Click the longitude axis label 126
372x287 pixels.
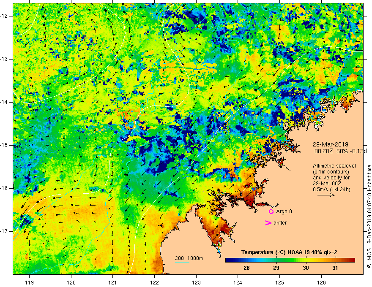pyautogui.click(x=321, y=282)
